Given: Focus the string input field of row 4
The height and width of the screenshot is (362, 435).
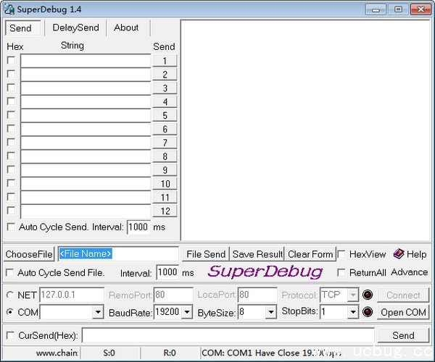Looking at the screenshot, I should click(x=86, y=101).
